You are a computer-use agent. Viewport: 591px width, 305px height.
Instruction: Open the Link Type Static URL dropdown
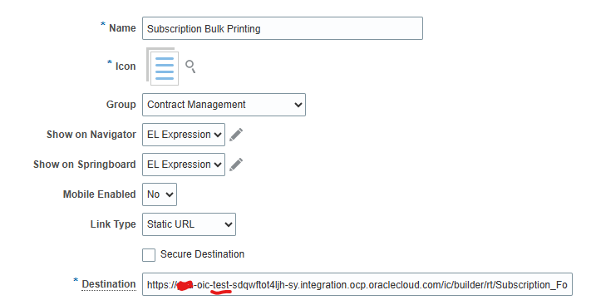[189, 224]
